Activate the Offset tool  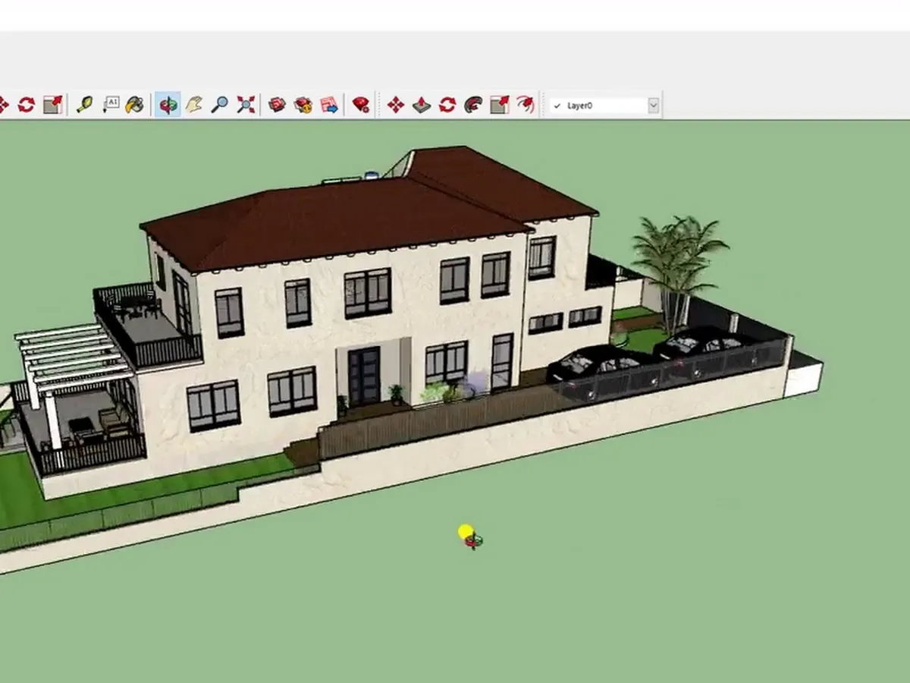tap(525, 105)
